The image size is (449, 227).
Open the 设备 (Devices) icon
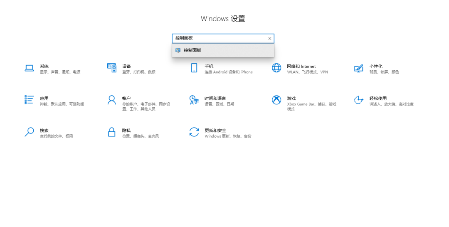[111, 68]
